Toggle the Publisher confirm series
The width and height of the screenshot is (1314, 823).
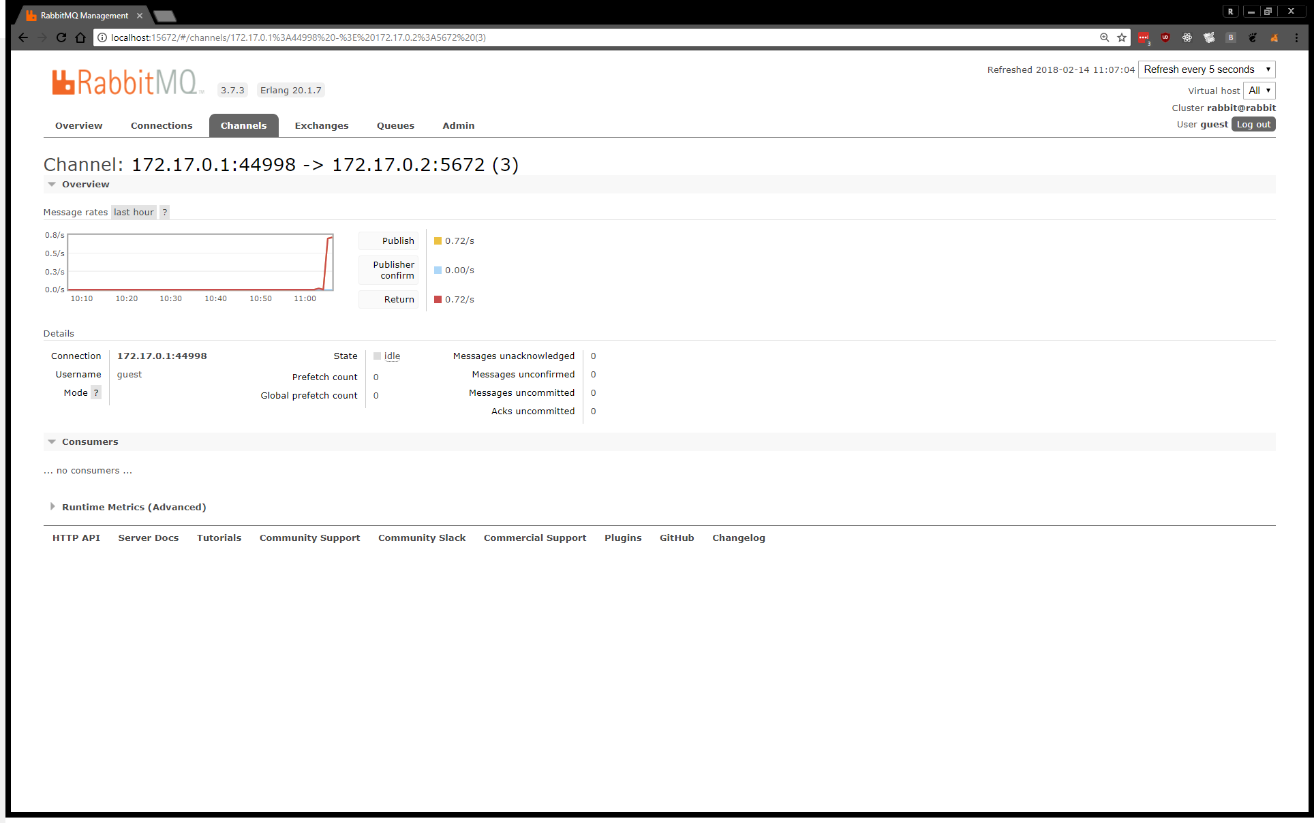[388, 270]
